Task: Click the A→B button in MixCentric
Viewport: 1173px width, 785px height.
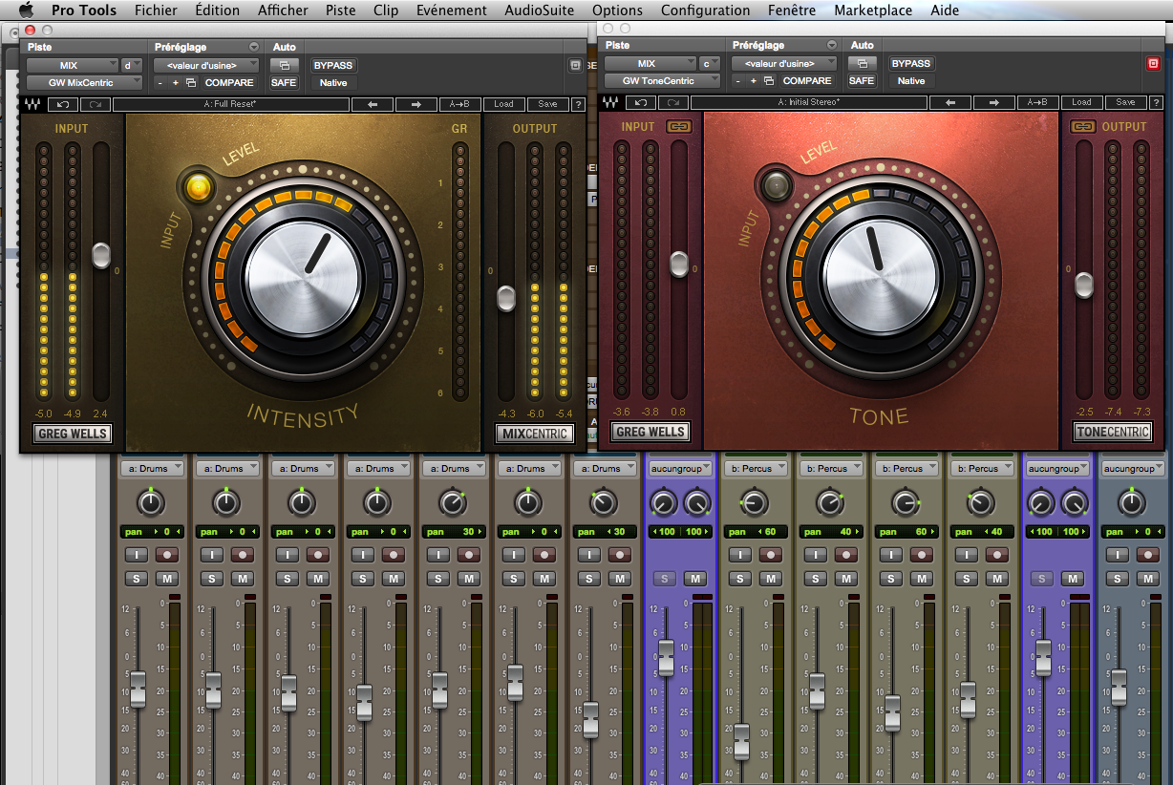Action: (x=459, y=104)
